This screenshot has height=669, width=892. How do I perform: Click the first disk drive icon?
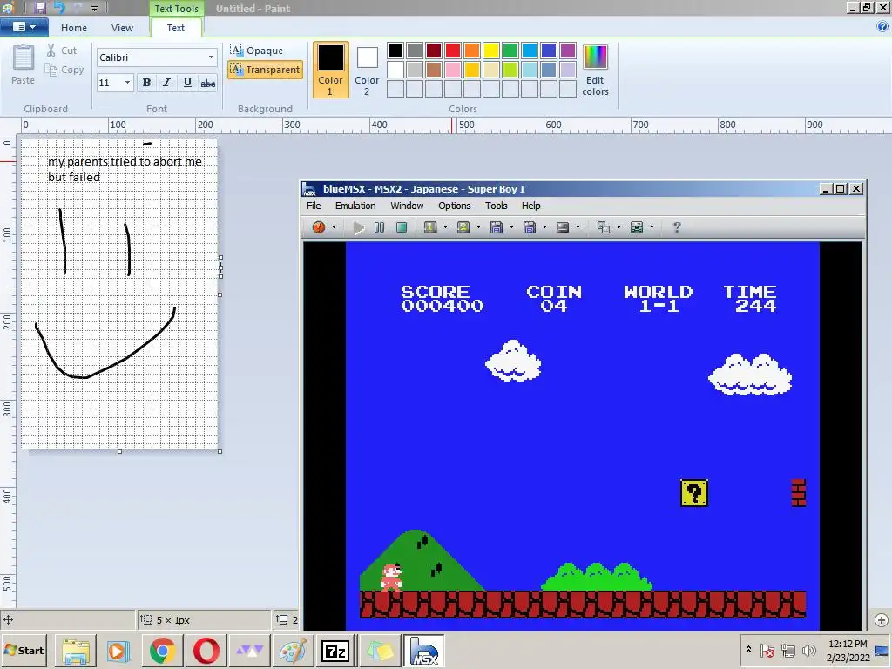click(x=496, y=227)
